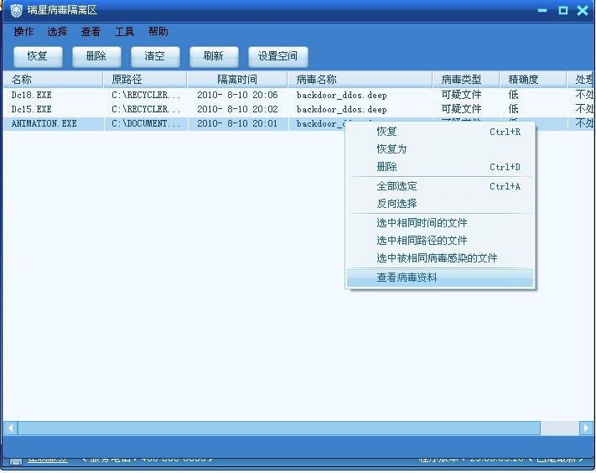Choose 选中被相同病毒感染的文件 menu entry
596x473 pixels.
(440, 258)
